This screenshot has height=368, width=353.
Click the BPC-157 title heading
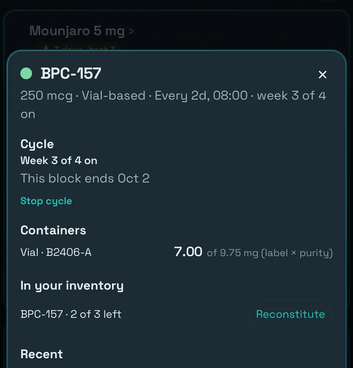coord(71,74)
